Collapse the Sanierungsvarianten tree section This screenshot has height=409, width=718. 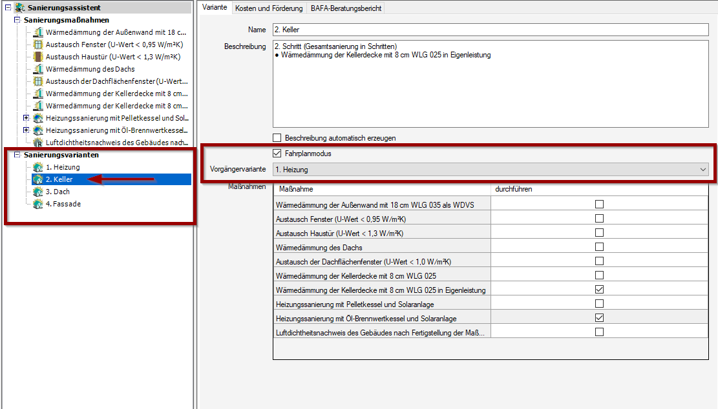tap(17, 155)
